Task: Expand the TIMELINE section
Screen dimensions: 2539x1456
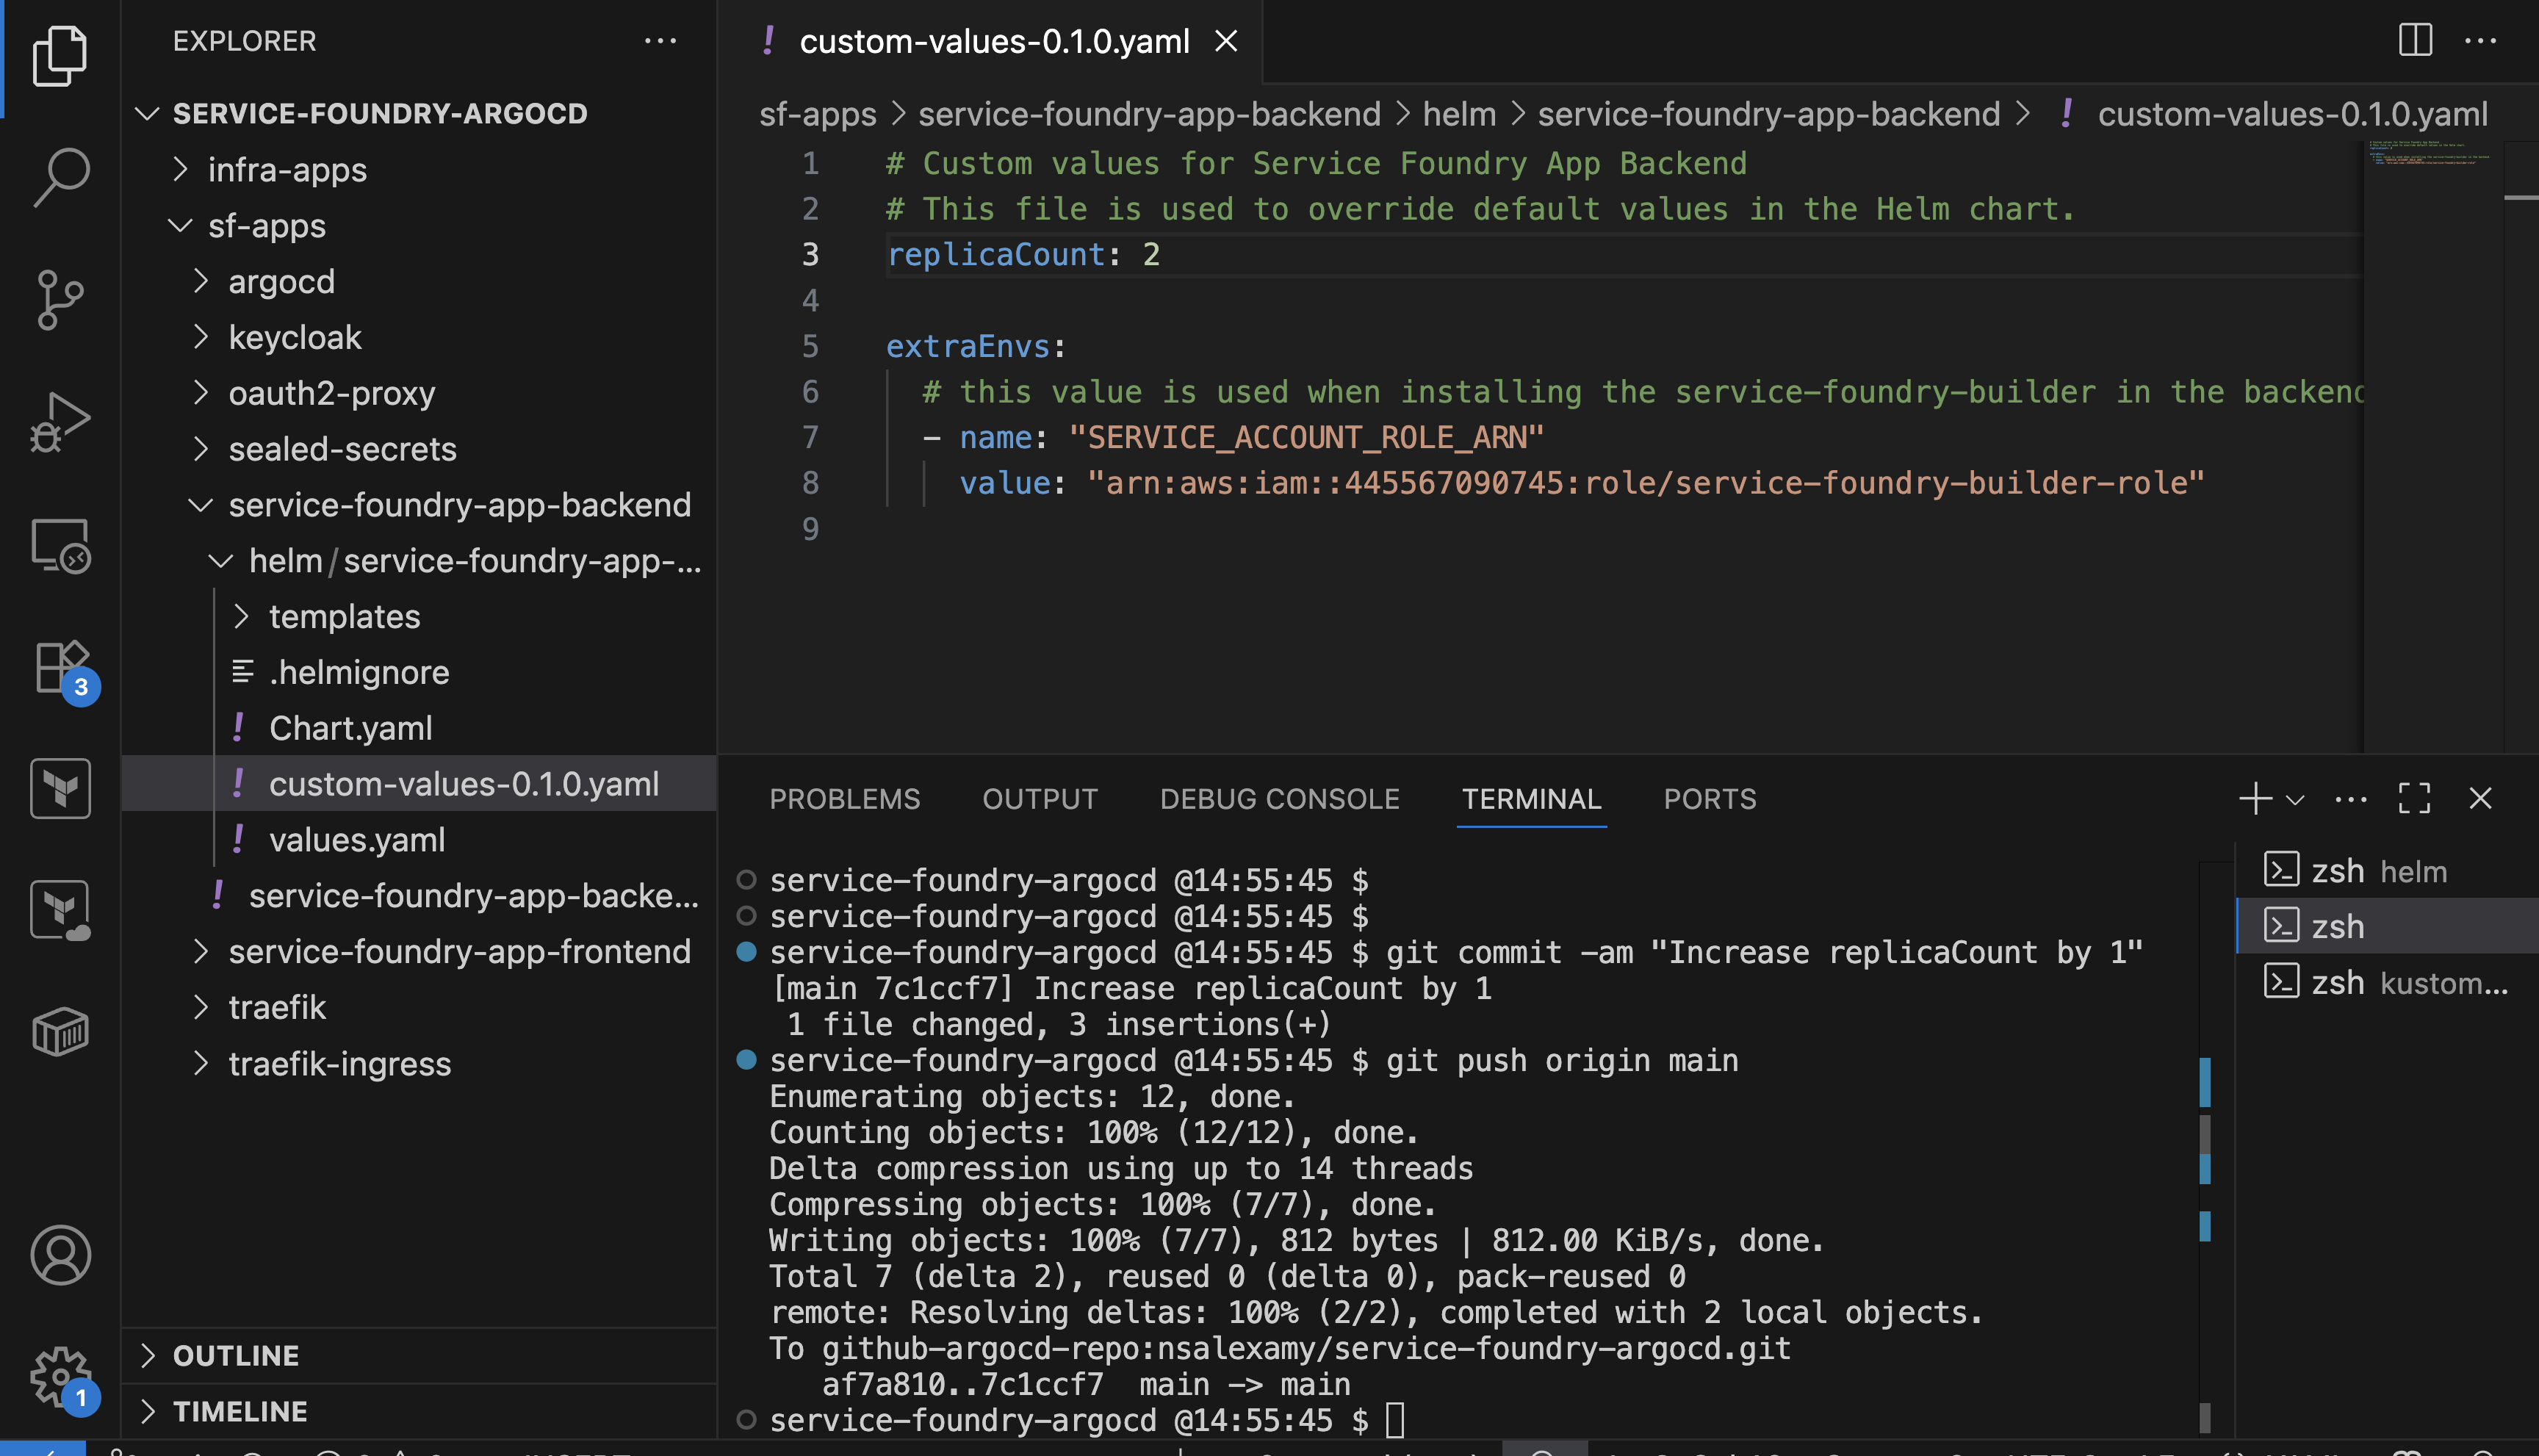Action: 419,1411
